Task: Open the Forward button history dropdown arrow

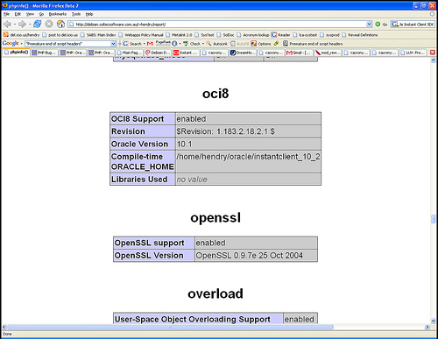Action: coord(30,25)
